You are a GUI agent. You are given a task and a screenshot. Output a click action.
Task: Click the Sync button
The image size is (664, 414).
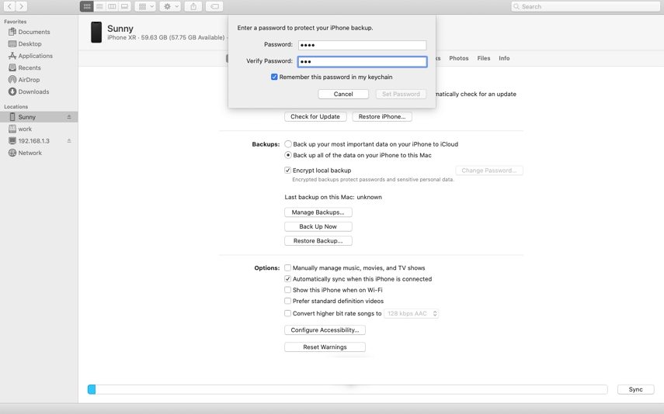click(x=635, y=389)
